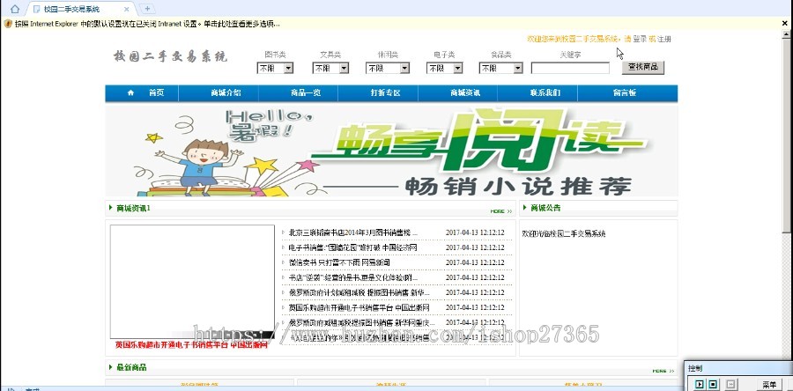The image size is (793, 391).
Task: Click the 畅享阅读 banner image
Action: 391,150
